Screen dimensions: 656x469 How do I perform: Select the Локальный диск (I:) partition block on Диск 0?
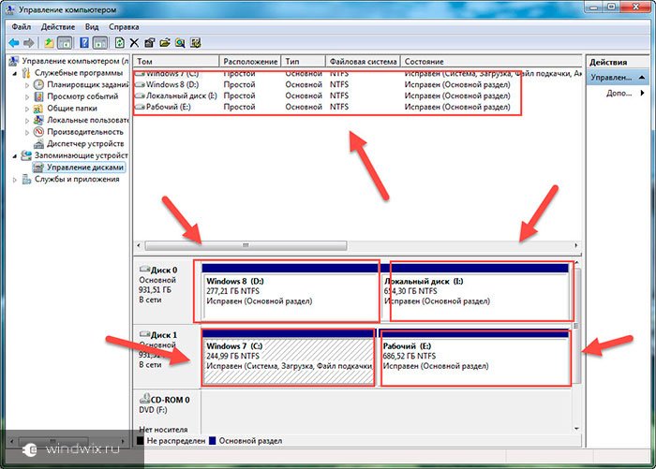[x=476, y=292]
